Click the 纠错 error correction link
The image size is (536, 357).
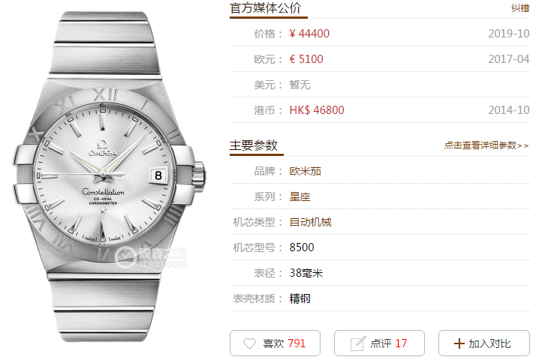[520, 7]
